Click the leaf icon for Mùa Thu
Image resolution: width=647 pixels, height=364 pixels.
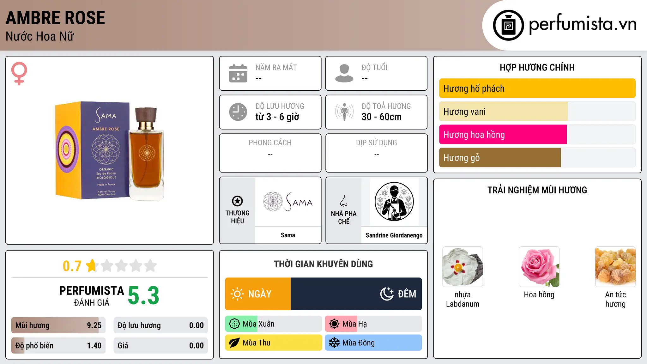pyautogui.click(x=234, y=343)
